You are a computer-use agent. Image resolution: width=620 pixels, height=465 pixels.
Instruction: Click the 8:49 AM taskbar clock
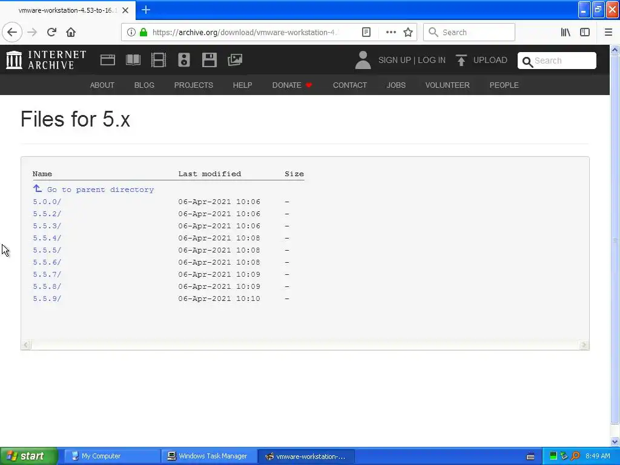[x=598, y=456]
